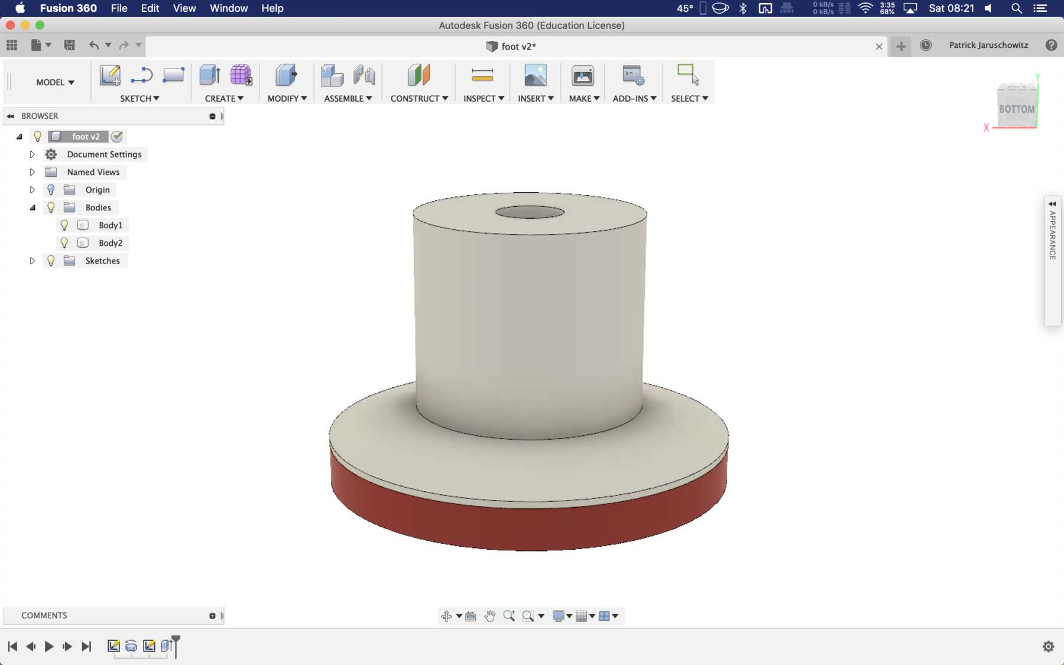1064x665 pixels.
Task: Click the Measure icon under Inspect
Action: [482, 76]
